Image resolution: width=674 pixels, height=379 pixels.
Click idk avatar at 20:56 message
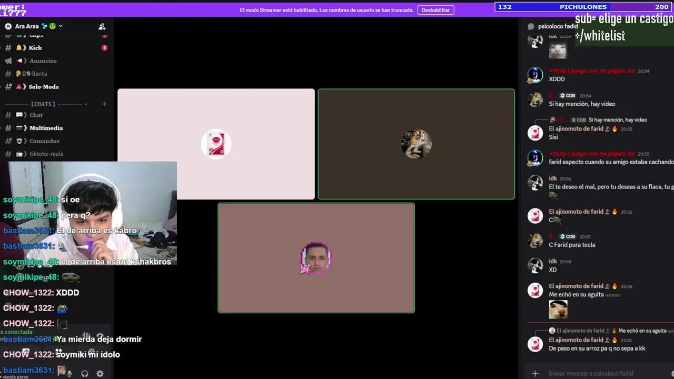coord(536,183)
